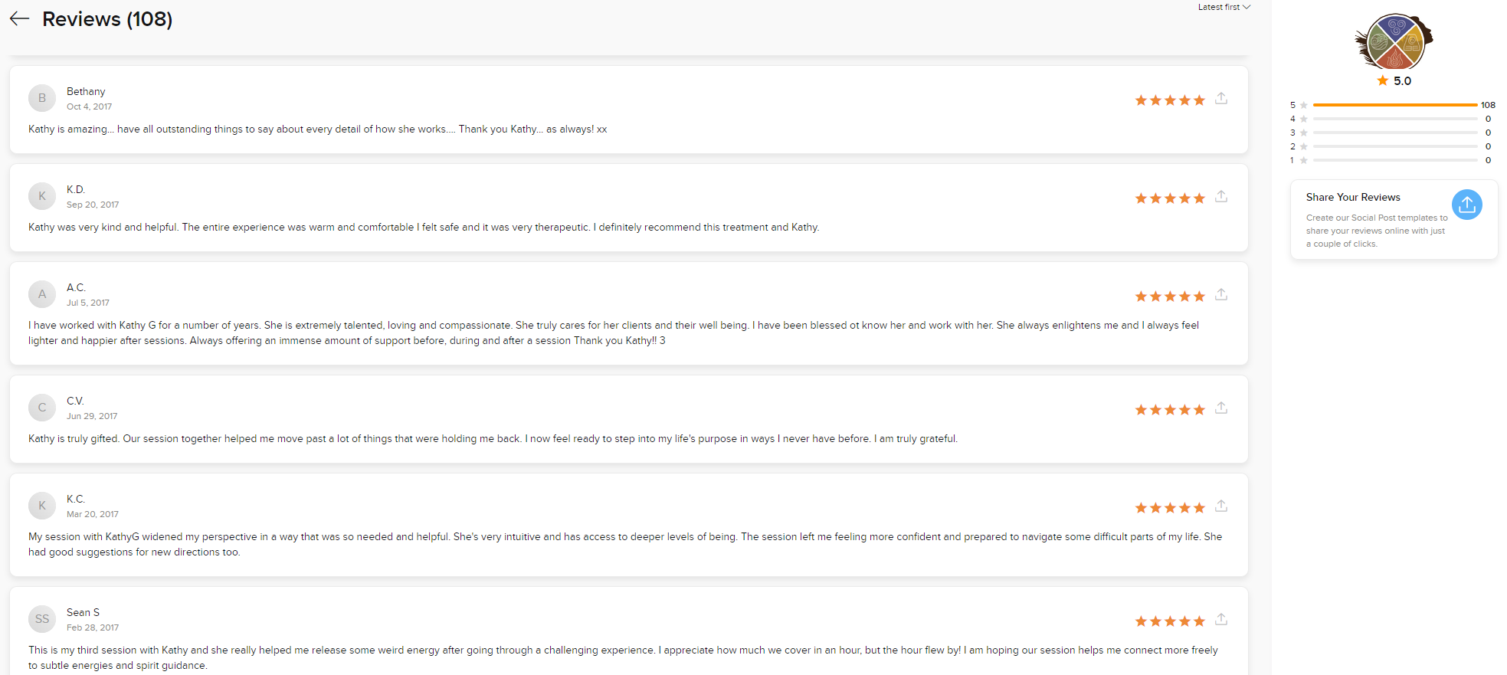Click the business logo thumbnail
Viewport: 1507px width, 675px height.
click(1394, 41)
